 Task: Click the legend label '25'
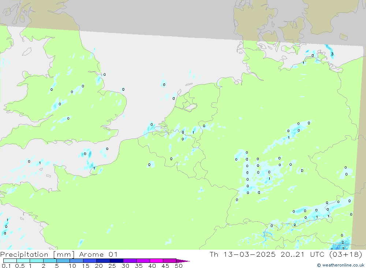(x=112, y=266)
